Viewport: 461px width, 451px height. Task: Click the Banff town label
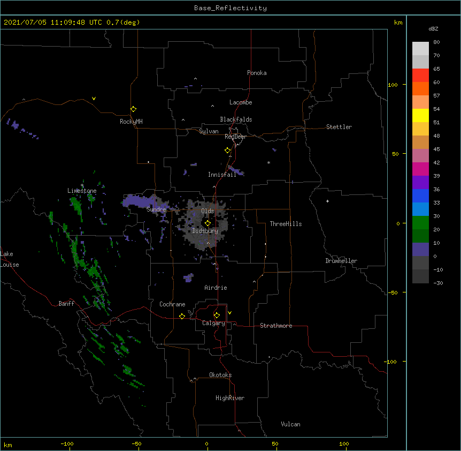(66, 304)
